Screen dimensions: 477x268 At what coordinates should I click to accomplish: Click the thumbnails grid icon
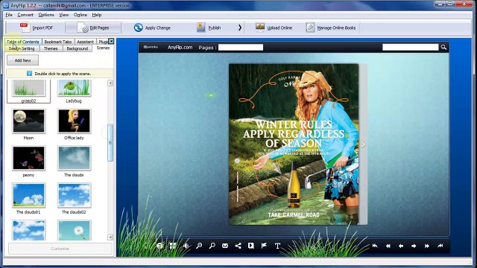pyautogui.click(x=173, y=246)
